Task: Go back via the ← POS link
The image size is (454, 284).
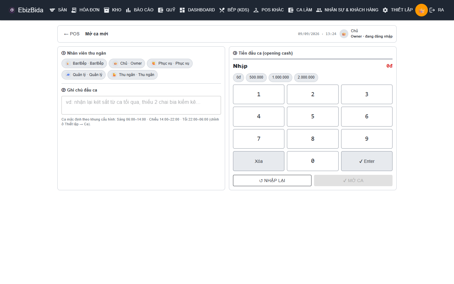Action: coord(72,34)
